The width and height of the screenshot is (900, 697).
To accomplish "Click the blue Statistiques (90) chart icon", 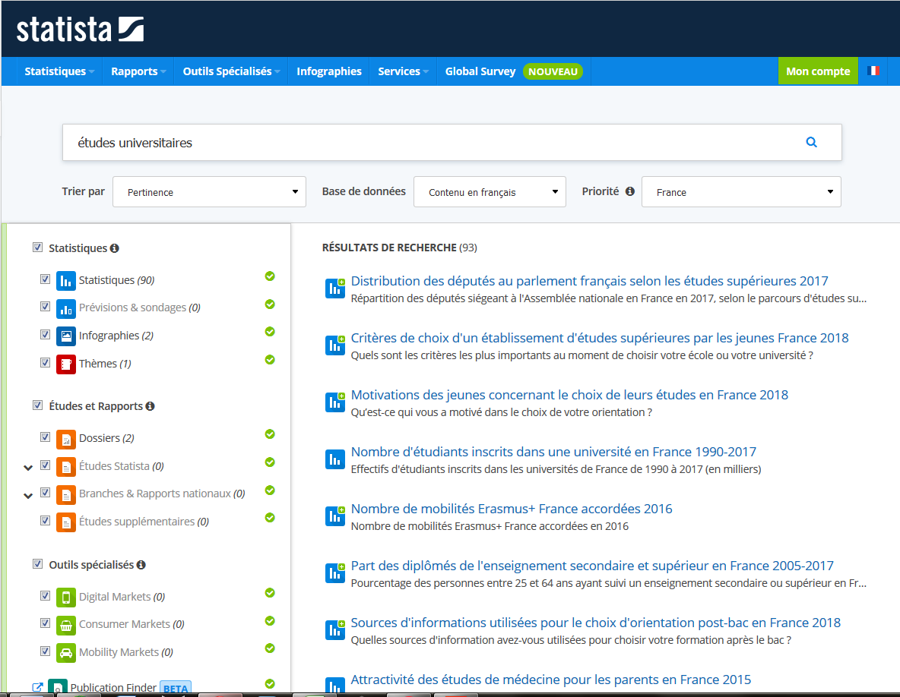I will (x=66, y=281).
